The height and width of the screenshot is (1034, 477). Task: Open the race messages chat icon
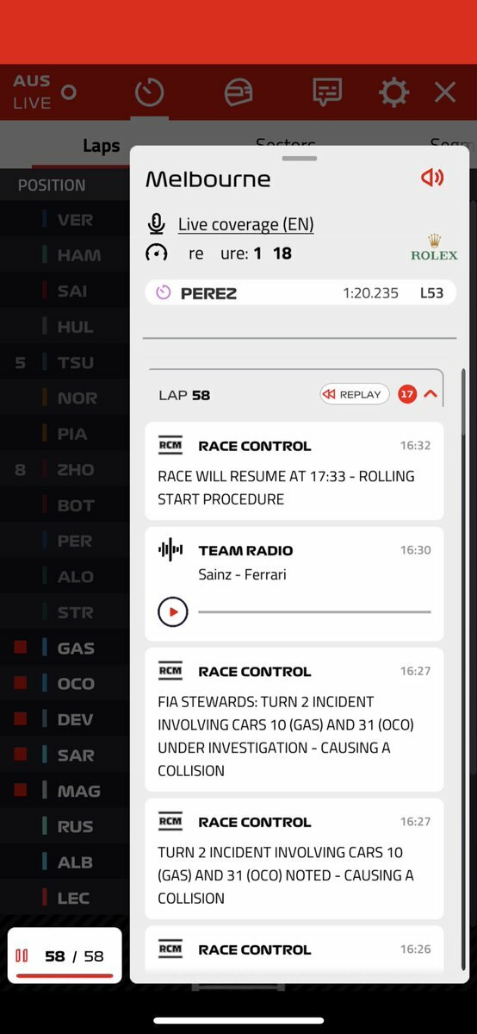327,92
